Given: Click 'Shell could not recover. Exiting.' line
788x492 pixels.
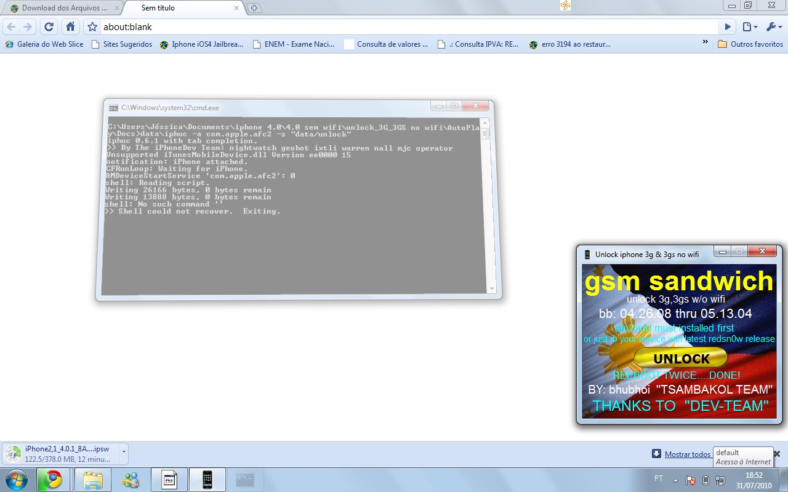Looking at the screenshot, I should pos(193,212).
